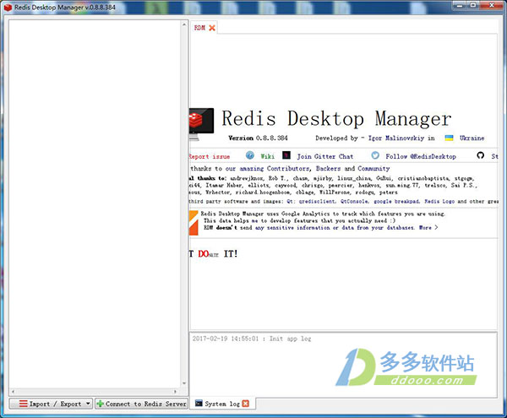Viewport: 507px width, 418px height.
Task: Open the Community link
Action: [x=373, y=168]
